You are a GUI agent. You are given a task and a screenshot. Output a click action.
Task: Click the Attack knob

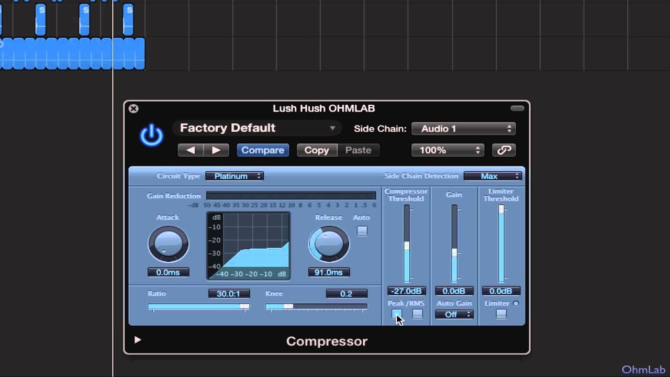(168, 244)
